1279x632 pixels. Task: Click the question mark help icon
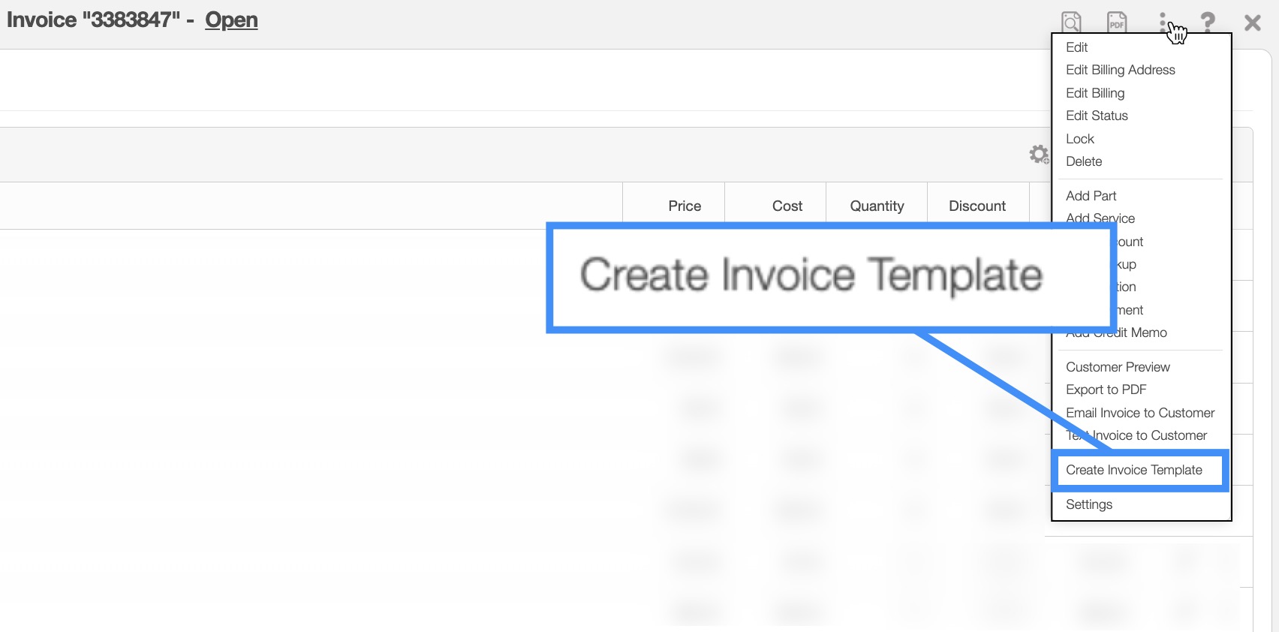click(x=1207, y=22)
